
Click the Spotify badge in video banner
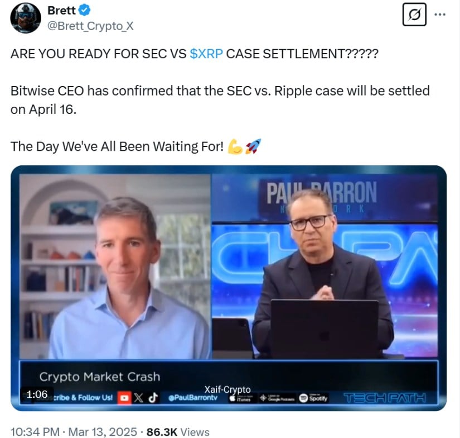[x=313, y=398]
